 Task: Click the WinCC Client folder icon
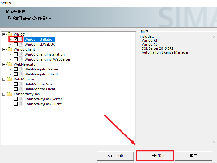pyautogui.click(x=9, y=49)
